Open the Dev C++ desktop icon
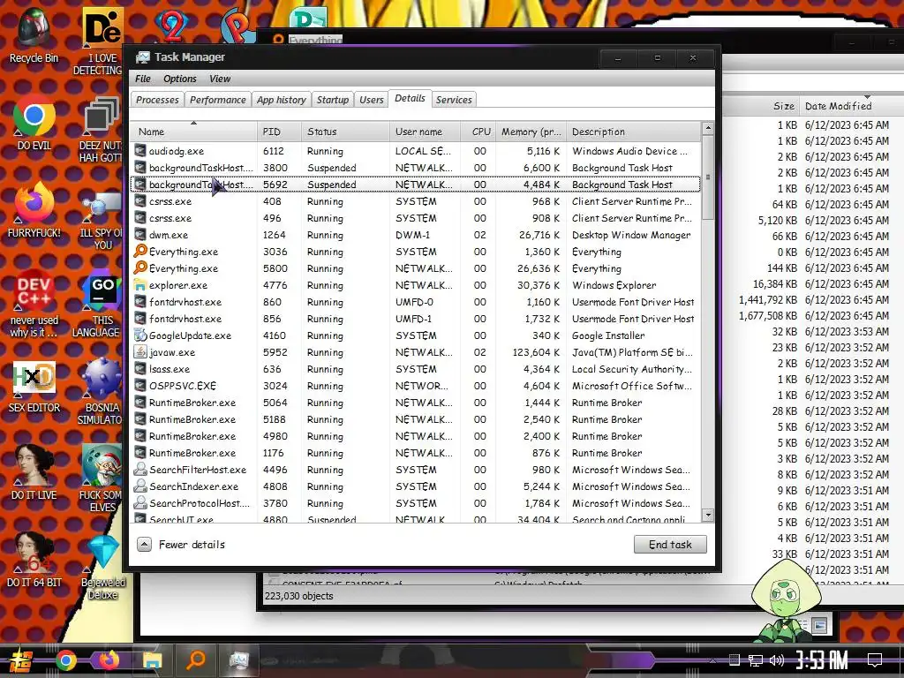 (x=34, y=302)
